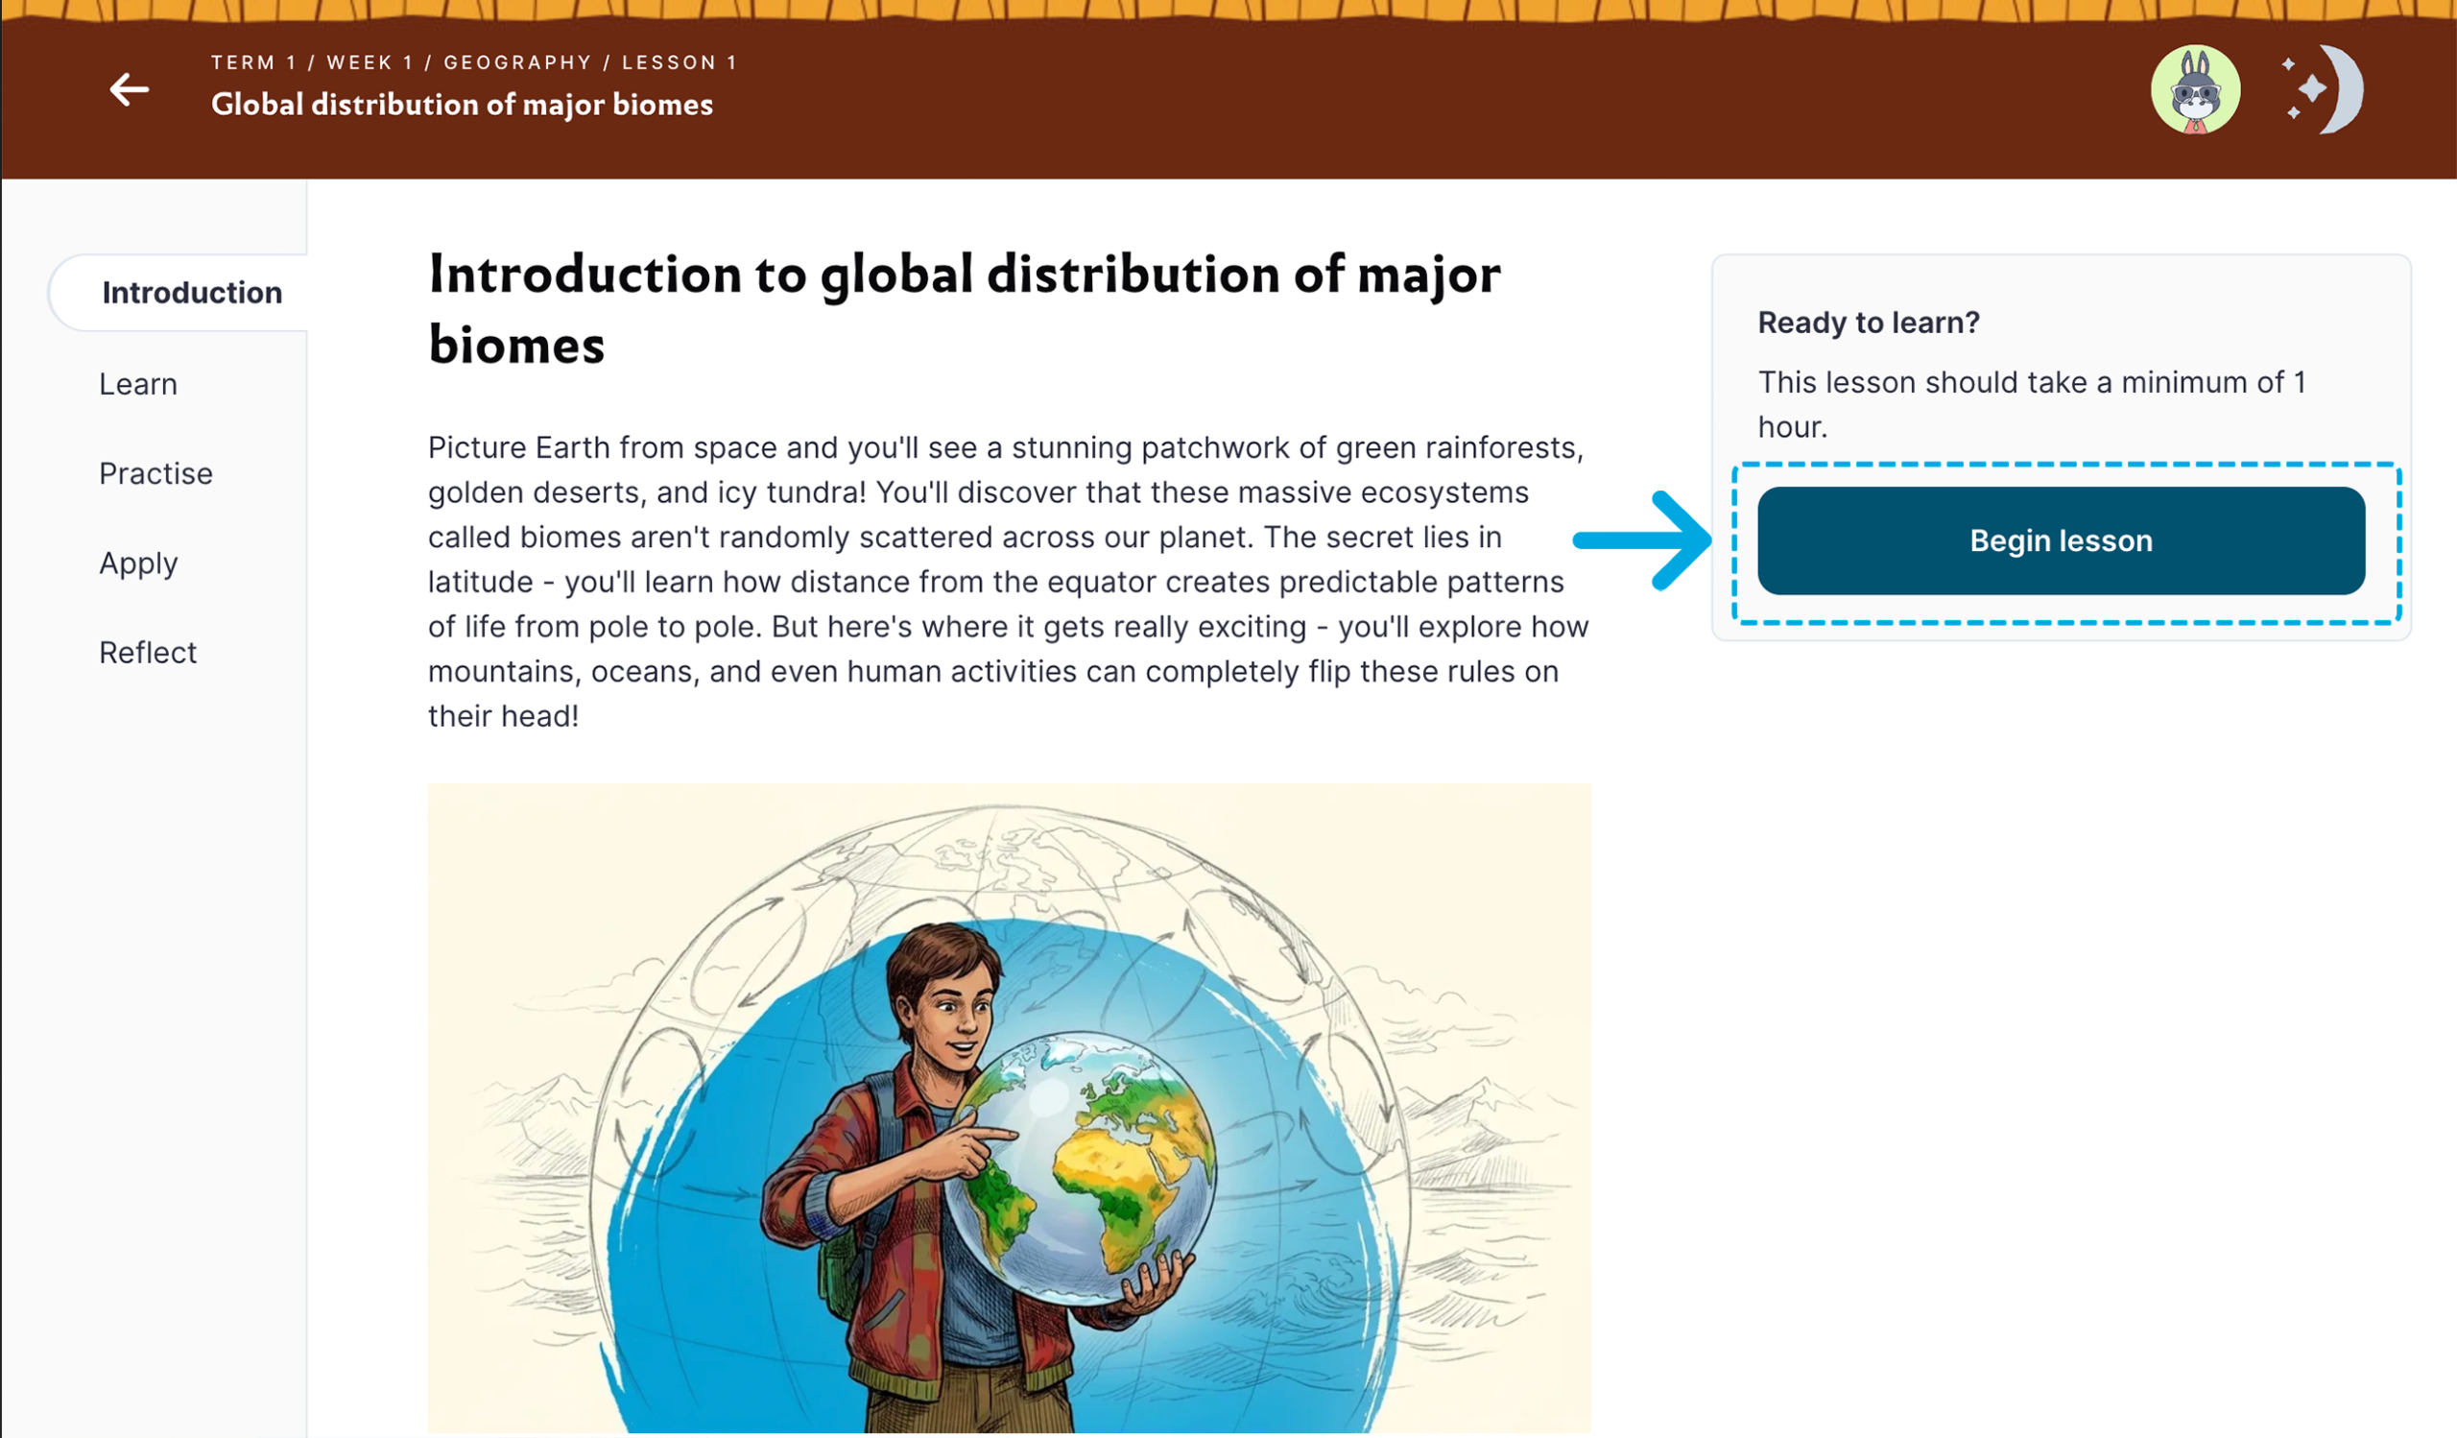Image resolution: width=2457 pixels, height=1438 pixels.
Task: Select the Introduction sidebar tab
Action: (179, 293)
